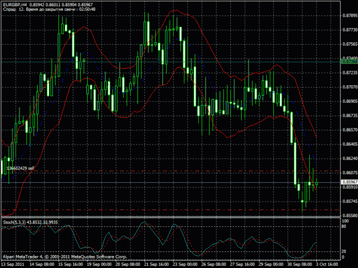
Task: Select the green 0.87366 horizontal line price tag
Action: (x=349, y=62)
